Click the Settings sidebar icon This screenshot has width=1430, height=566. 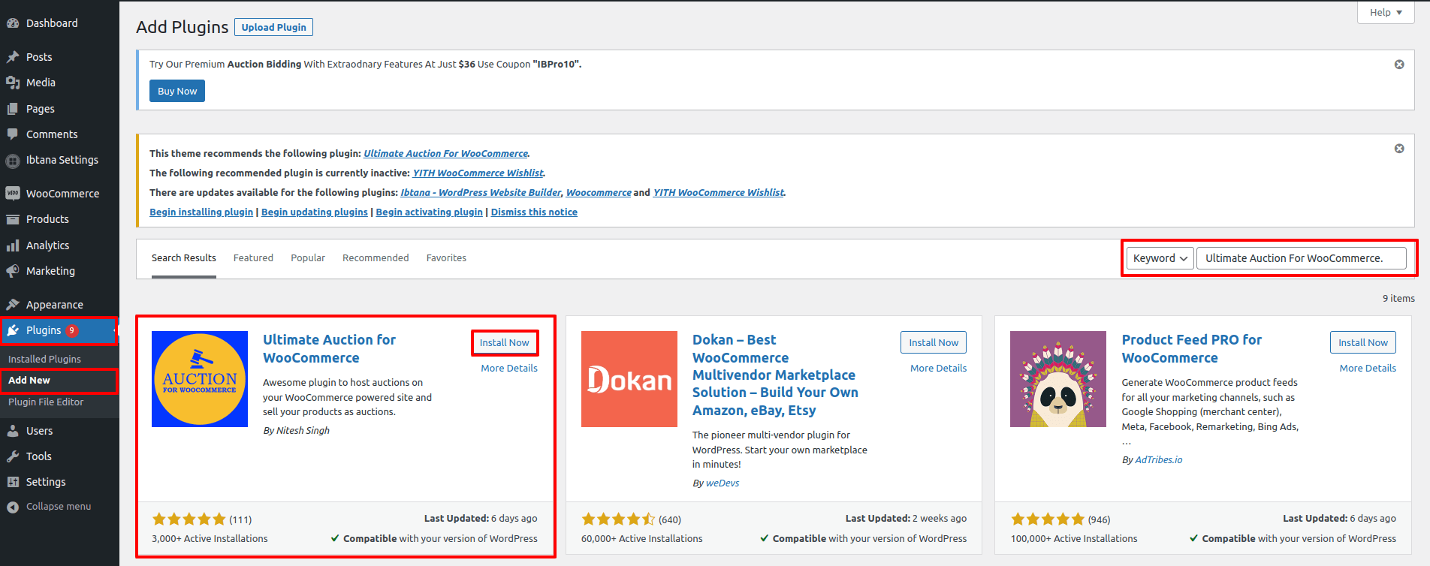[13, 482]
